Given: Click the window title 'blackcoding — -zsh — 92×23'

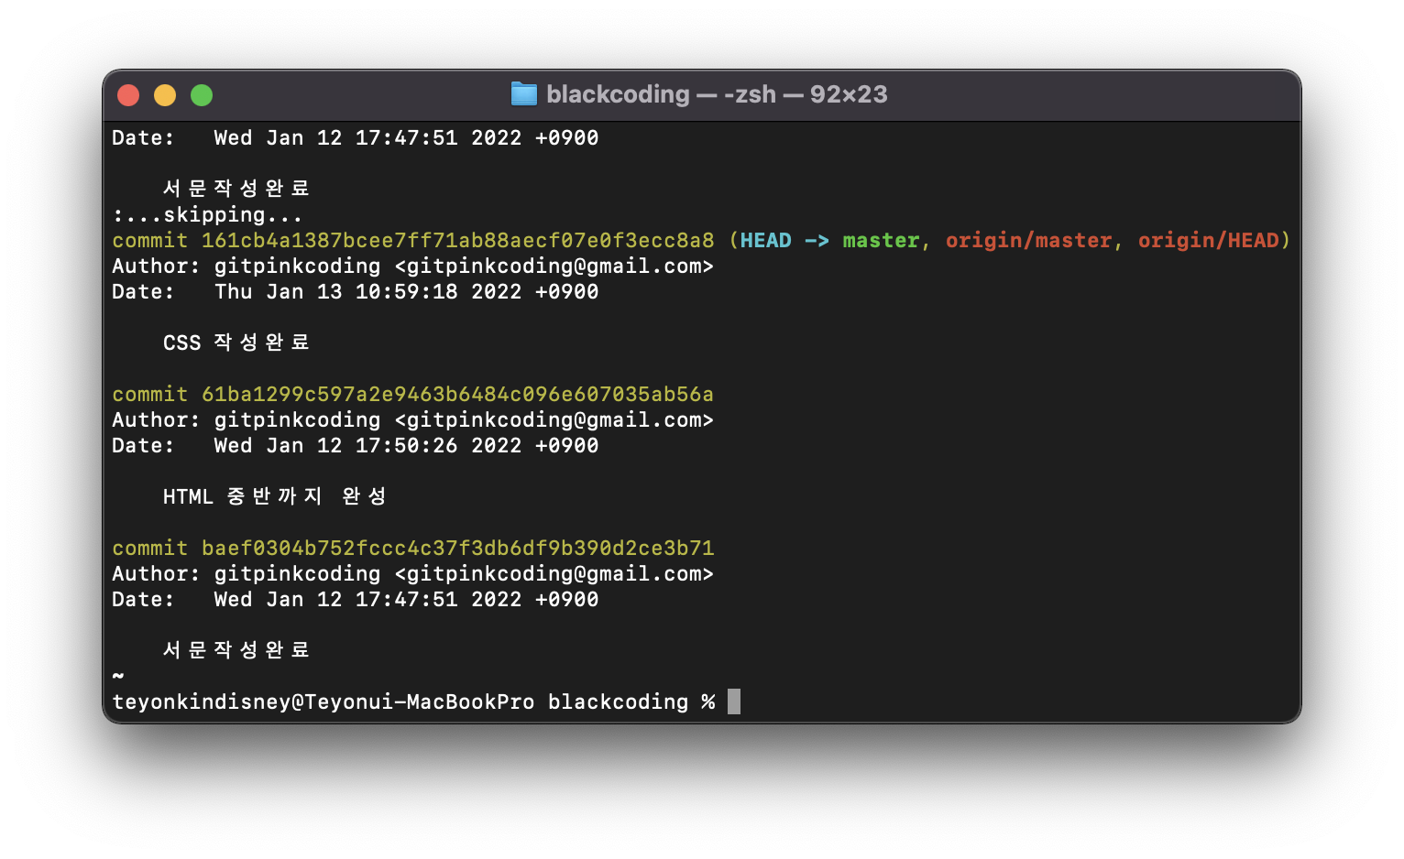Looking at the screenshot, I should (x=717, y=94).
